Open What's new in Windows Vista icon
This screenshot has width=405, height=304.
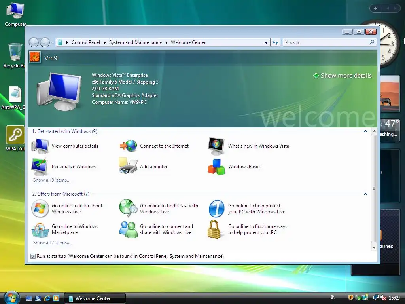216,146
